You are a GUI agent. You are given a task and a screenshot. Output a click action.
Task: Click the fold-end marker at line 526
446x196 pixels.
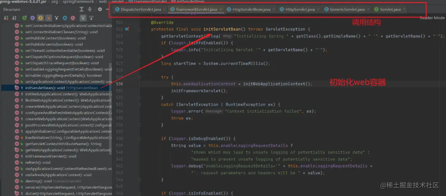(139, 56)
